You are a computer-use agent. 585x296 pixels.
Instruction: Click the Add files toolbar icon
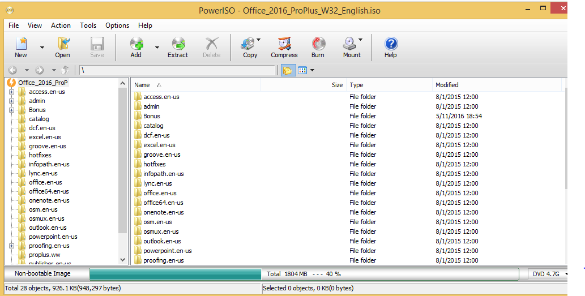136,44
